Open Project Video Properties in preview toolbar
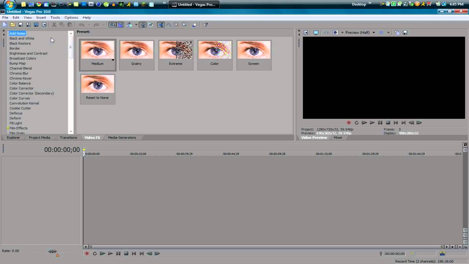This screenshot has height=264, width=469. pyautogui.click(x=306, y=32)
